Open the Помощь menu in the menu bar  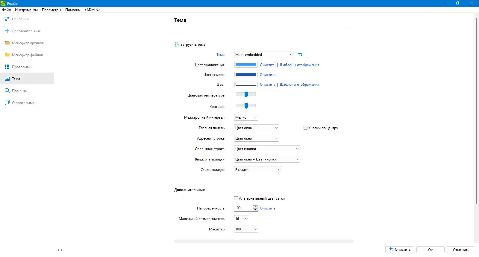click(72, 10)
